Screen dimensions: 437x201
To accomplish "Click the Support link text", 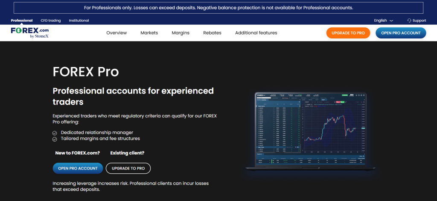I will coord(419,20).
